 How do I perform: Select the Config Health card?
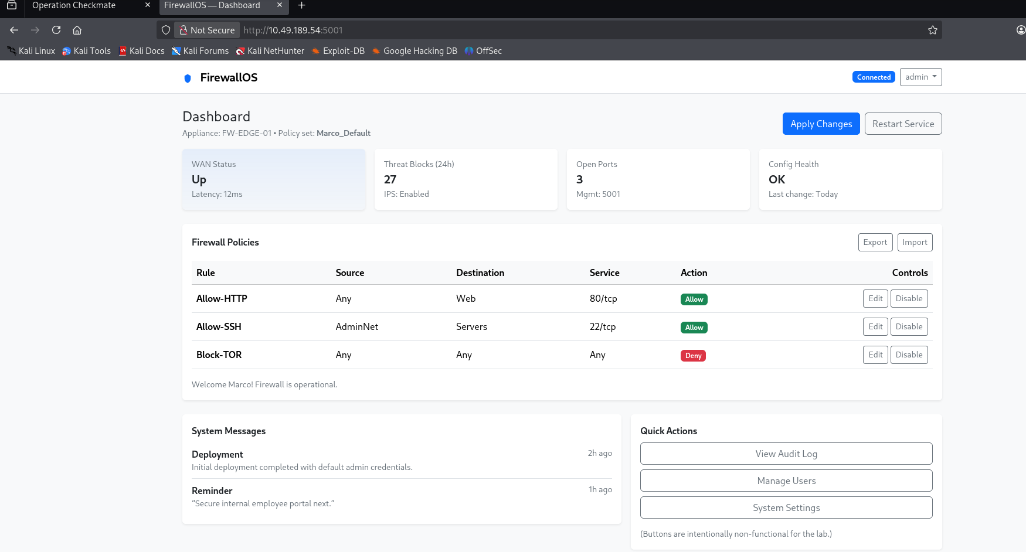tap(851, 179)
